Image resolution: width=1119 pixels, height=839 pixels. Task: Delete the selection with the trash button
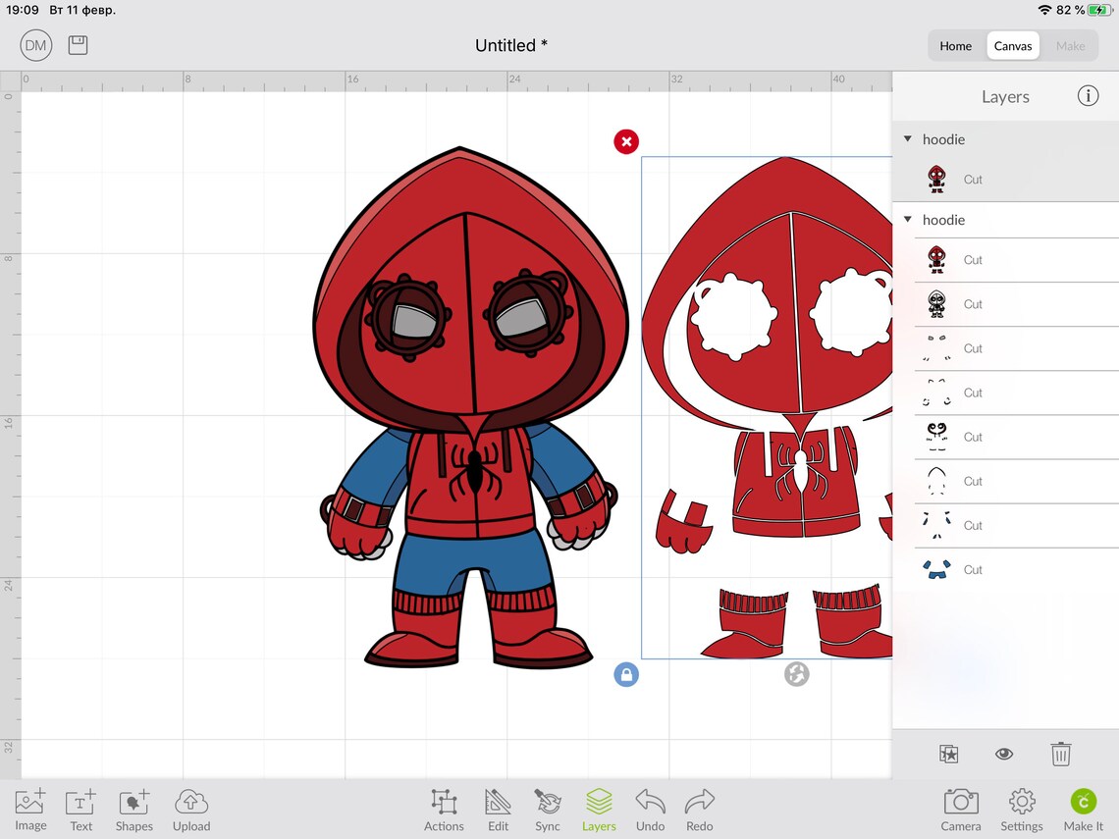pos(1060,754)
